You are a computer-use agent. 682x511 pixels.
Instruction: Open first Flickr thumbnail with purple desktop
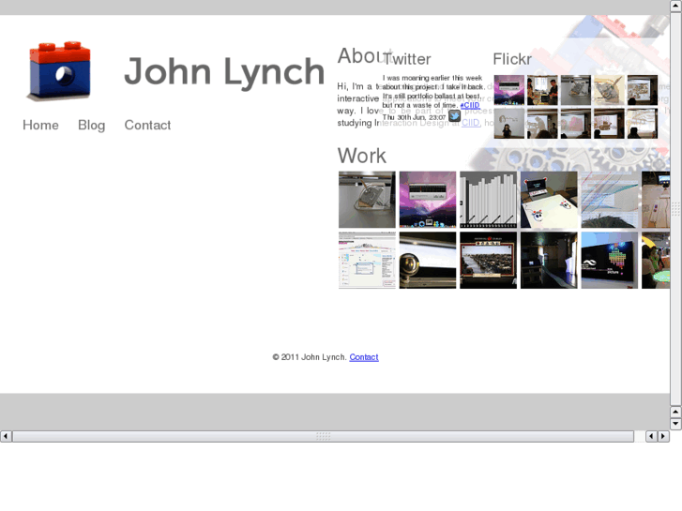pyautogui.click(x=508, y=90)
